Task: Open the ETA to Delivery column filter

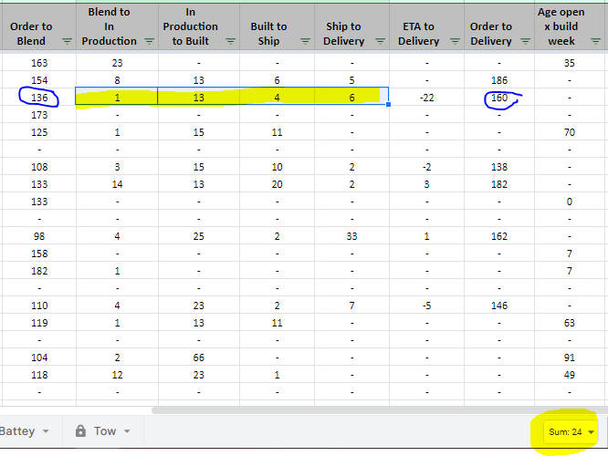Action: click(450, 42)
